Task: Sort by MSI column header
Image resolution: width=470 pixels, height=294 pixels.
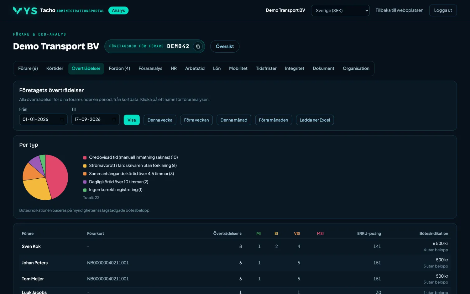Action: click(x=320, y=234)
